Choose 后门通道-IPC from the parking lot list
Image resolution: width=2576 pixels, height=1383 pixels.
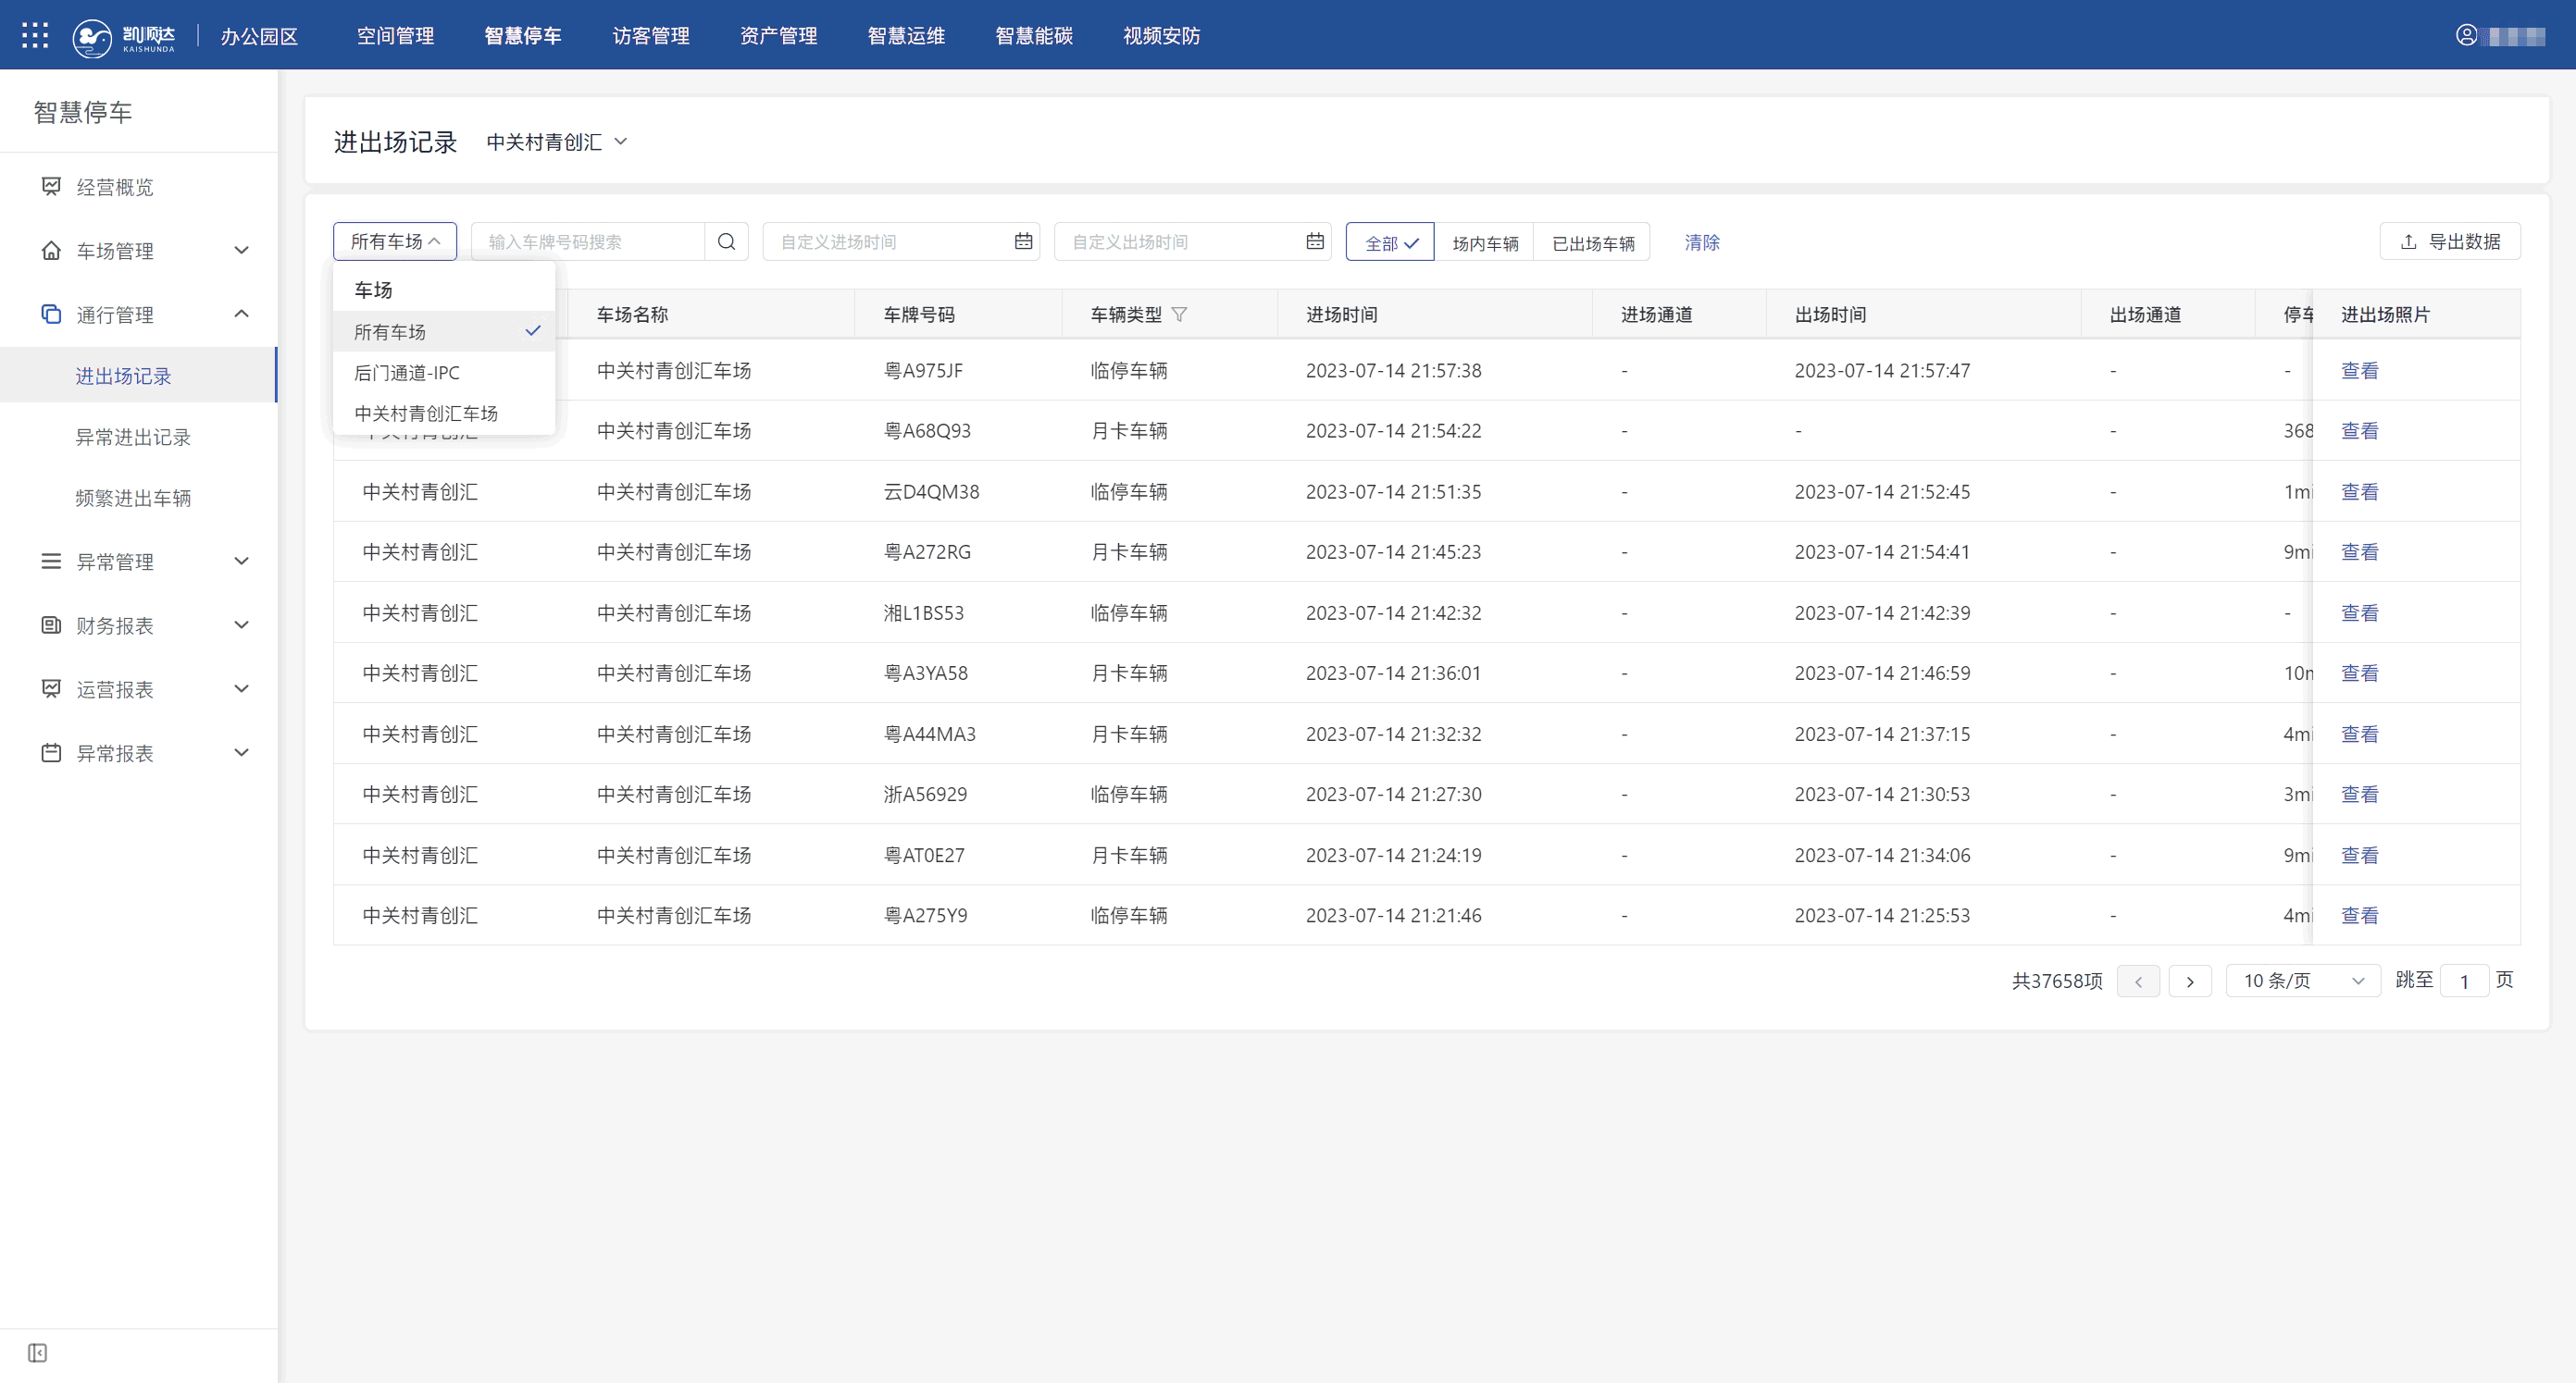(407, 373)
